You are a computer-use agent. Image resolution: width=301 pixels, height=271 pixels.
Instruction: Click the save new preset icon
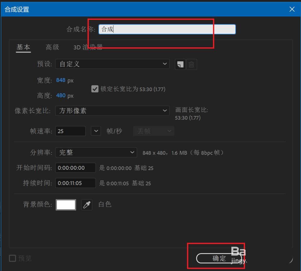(180, 64)
